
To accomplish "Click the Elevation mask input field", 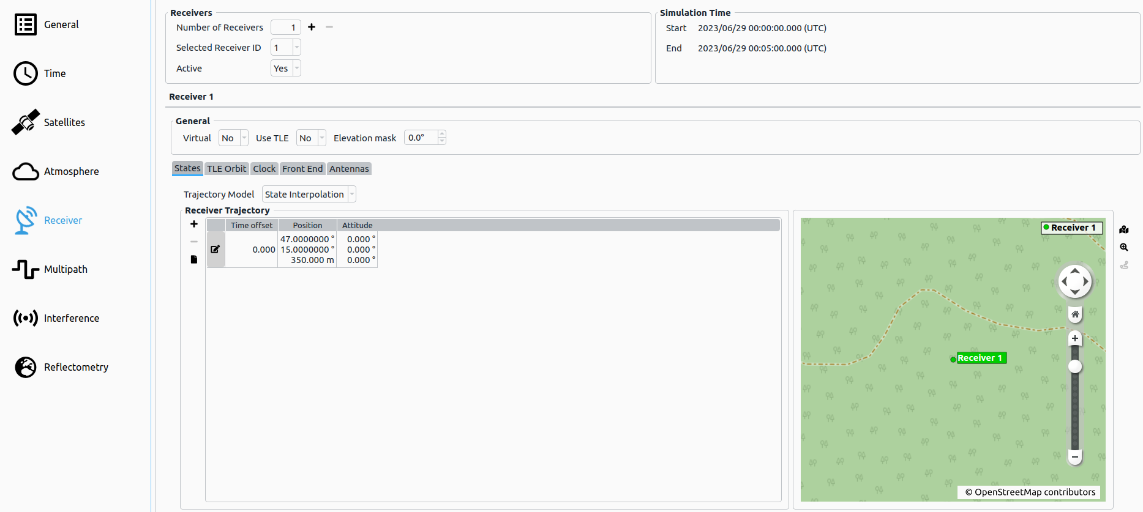I will [x=421, y=138].
